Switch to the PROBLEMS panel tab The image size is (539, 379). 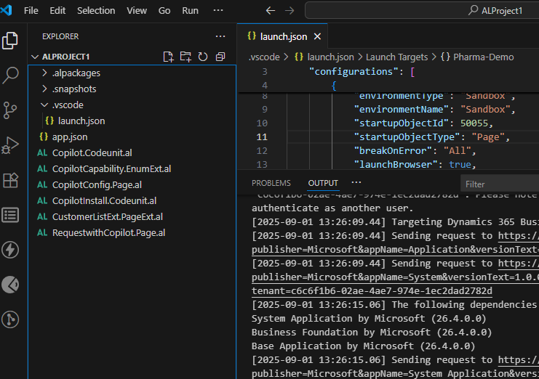pos(271,183)
